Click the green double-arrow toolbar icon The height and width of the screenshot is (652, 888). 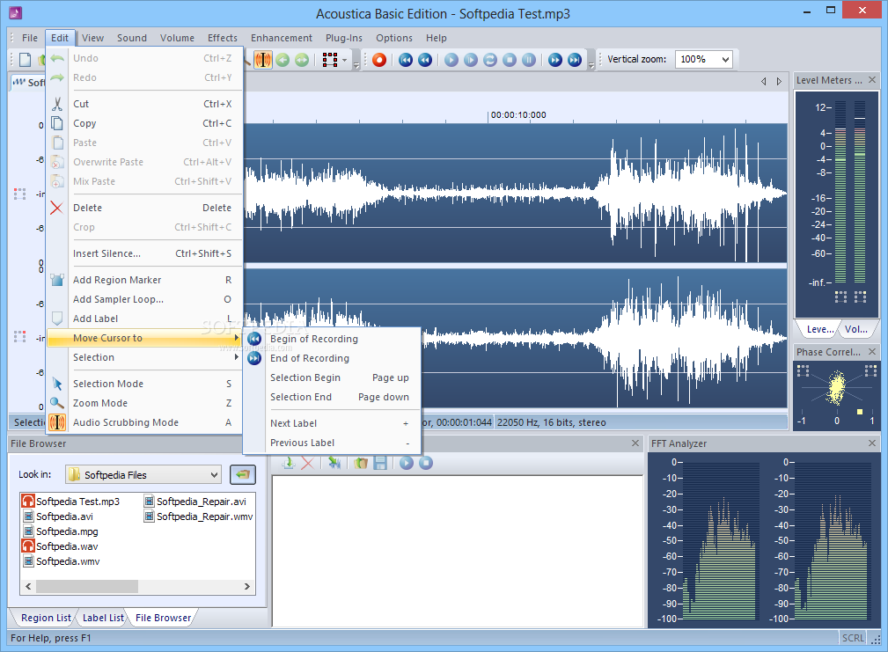302,60
